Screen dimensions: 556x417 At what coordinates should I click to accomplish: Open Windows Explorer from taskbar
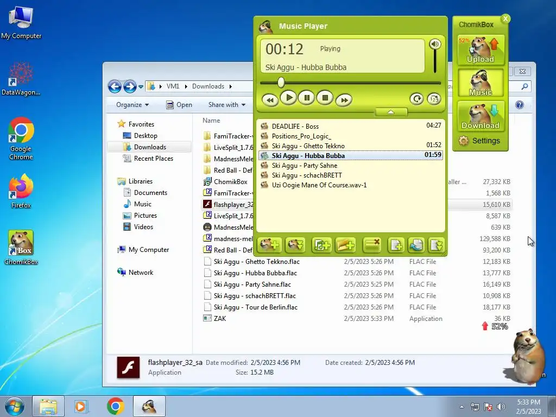[x=48, y=406]
